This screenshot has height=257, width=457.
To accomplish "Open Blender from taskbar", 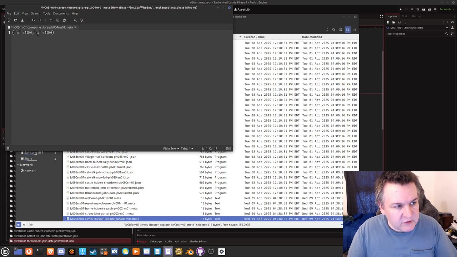I will (190, 252).
